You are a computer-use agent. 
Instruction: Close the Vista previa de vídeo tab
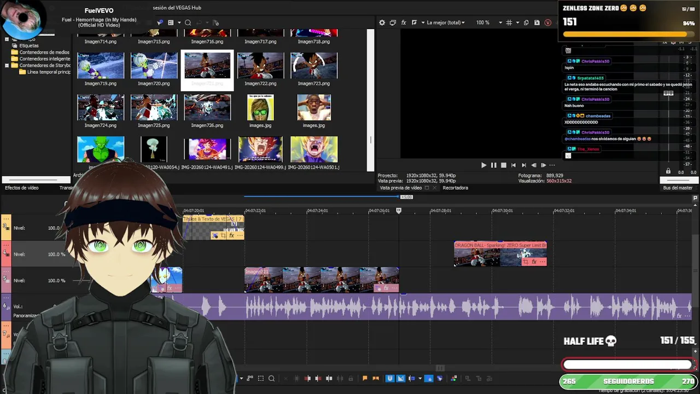pyautogui.click(x=434, y=188)
